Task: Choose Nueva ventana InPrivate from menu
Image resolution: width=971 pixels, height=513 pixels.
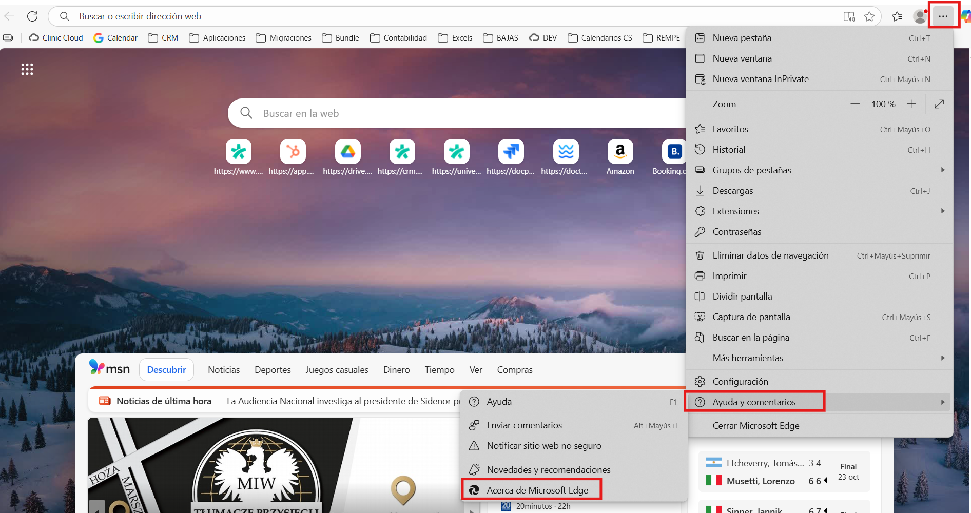Action: [761, 79]
